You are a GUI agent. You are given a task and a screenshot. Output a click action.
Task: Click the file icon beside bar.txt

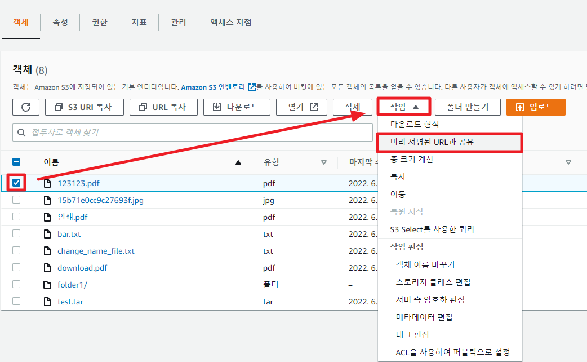[x=47, y=234]
